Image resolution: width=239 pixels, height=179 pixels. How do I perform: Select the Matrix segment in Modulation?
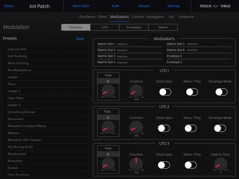pyautogui.click(x=163, y=27)
